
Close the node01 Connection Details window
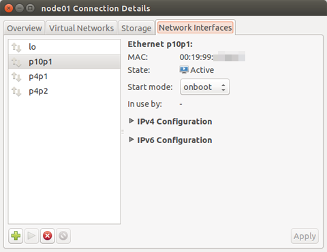9,8
